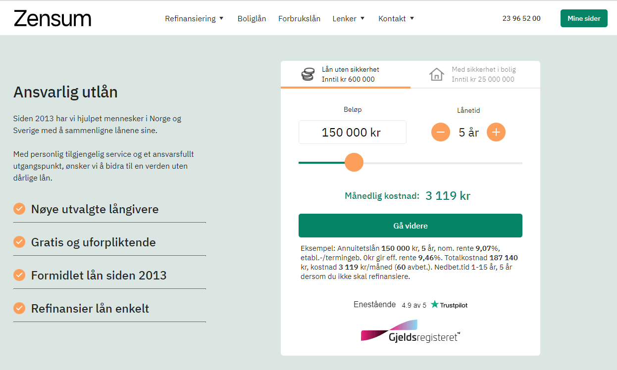Viewport: 617px width, 370px height.
Task: Click the house icon for secured loan
Action: pos(437,74)
